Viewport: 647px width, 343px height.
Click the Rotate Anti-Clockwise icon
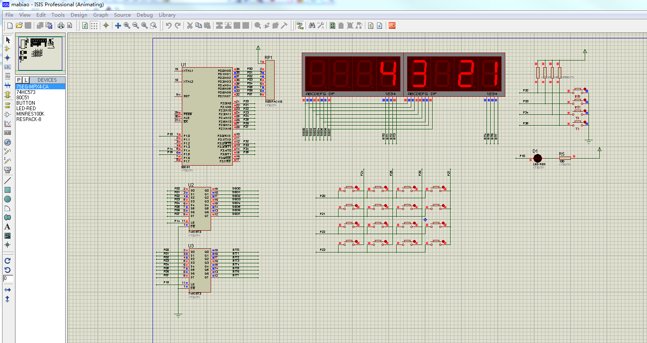(x=8, y=270)
